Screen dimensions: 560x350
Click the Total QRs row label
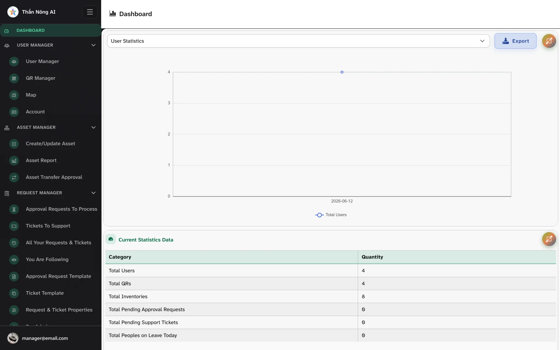[x=120, y=284]
